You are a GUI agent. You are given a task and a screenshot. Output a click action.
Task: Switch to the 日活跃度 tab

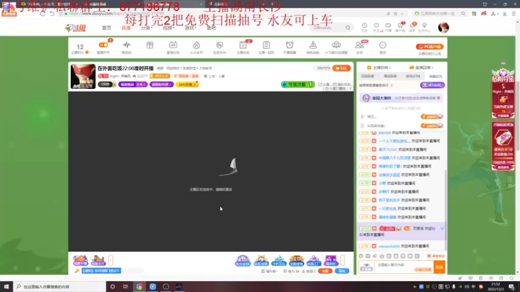367,76
